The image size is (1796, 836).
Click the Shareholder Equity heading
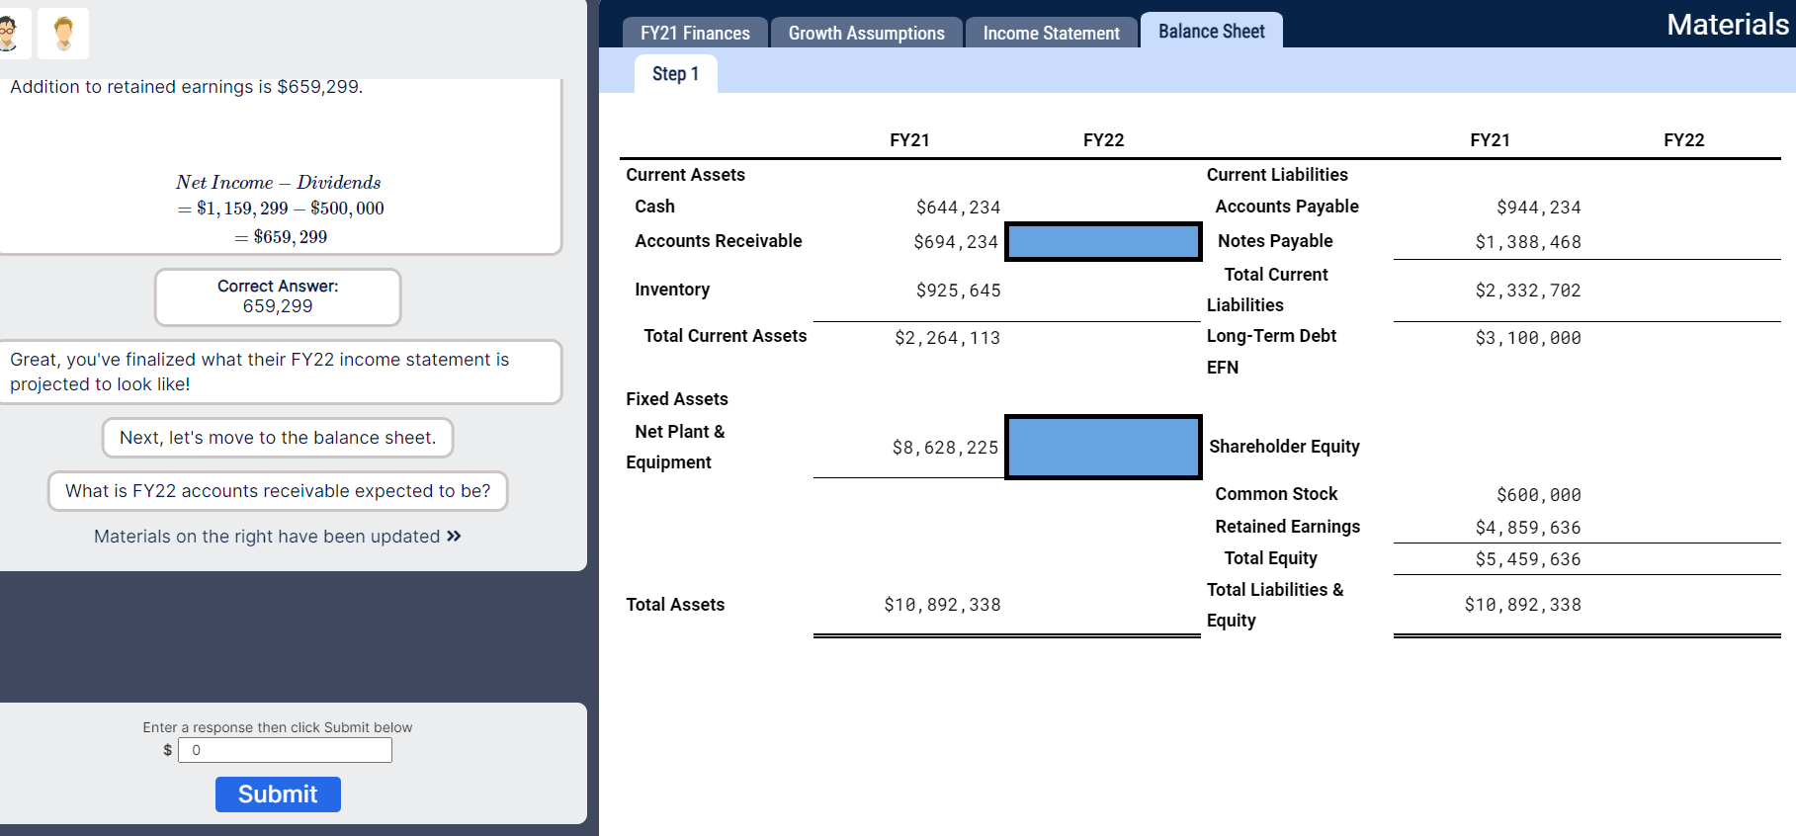[1284, 447]
